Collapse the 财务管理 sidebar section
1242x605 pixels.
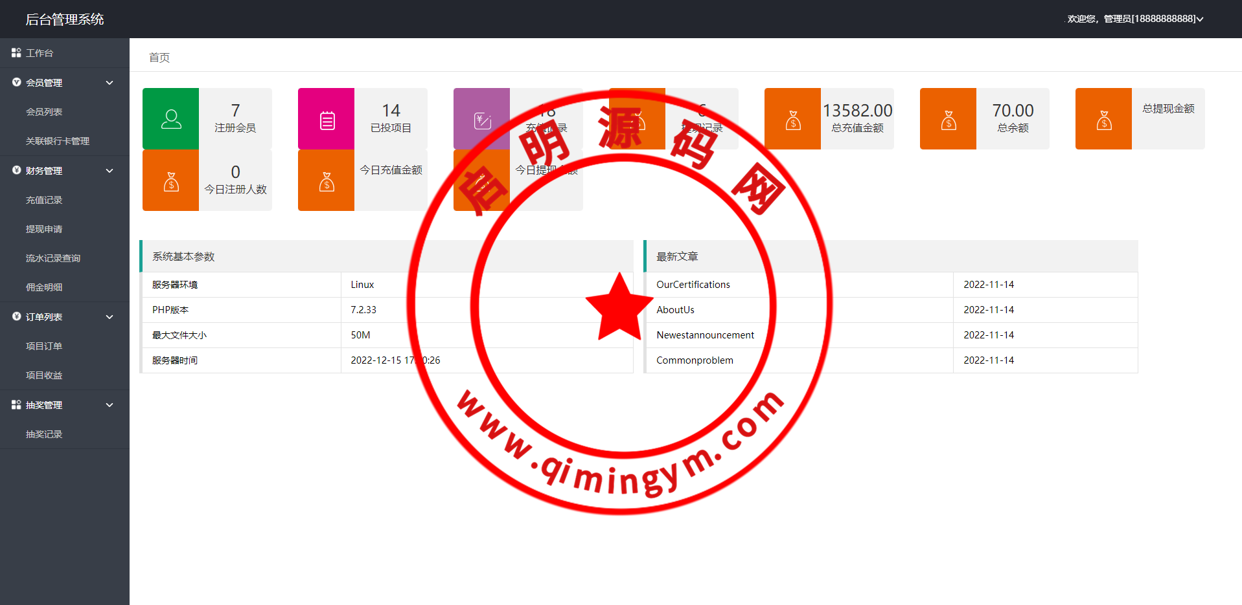[109, 171]
